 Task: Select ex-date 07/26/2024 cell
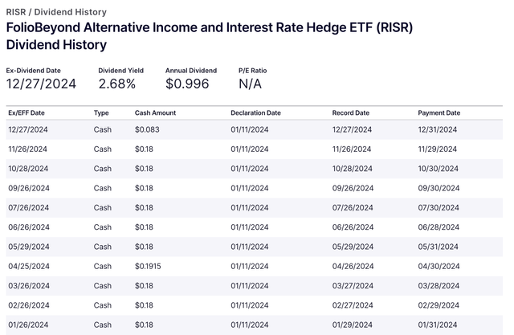click(x=29, y=208)
